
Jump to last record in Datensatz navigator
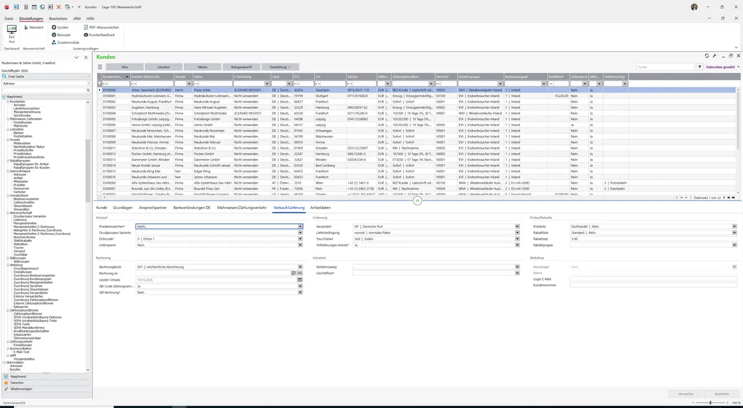[733, 198]
